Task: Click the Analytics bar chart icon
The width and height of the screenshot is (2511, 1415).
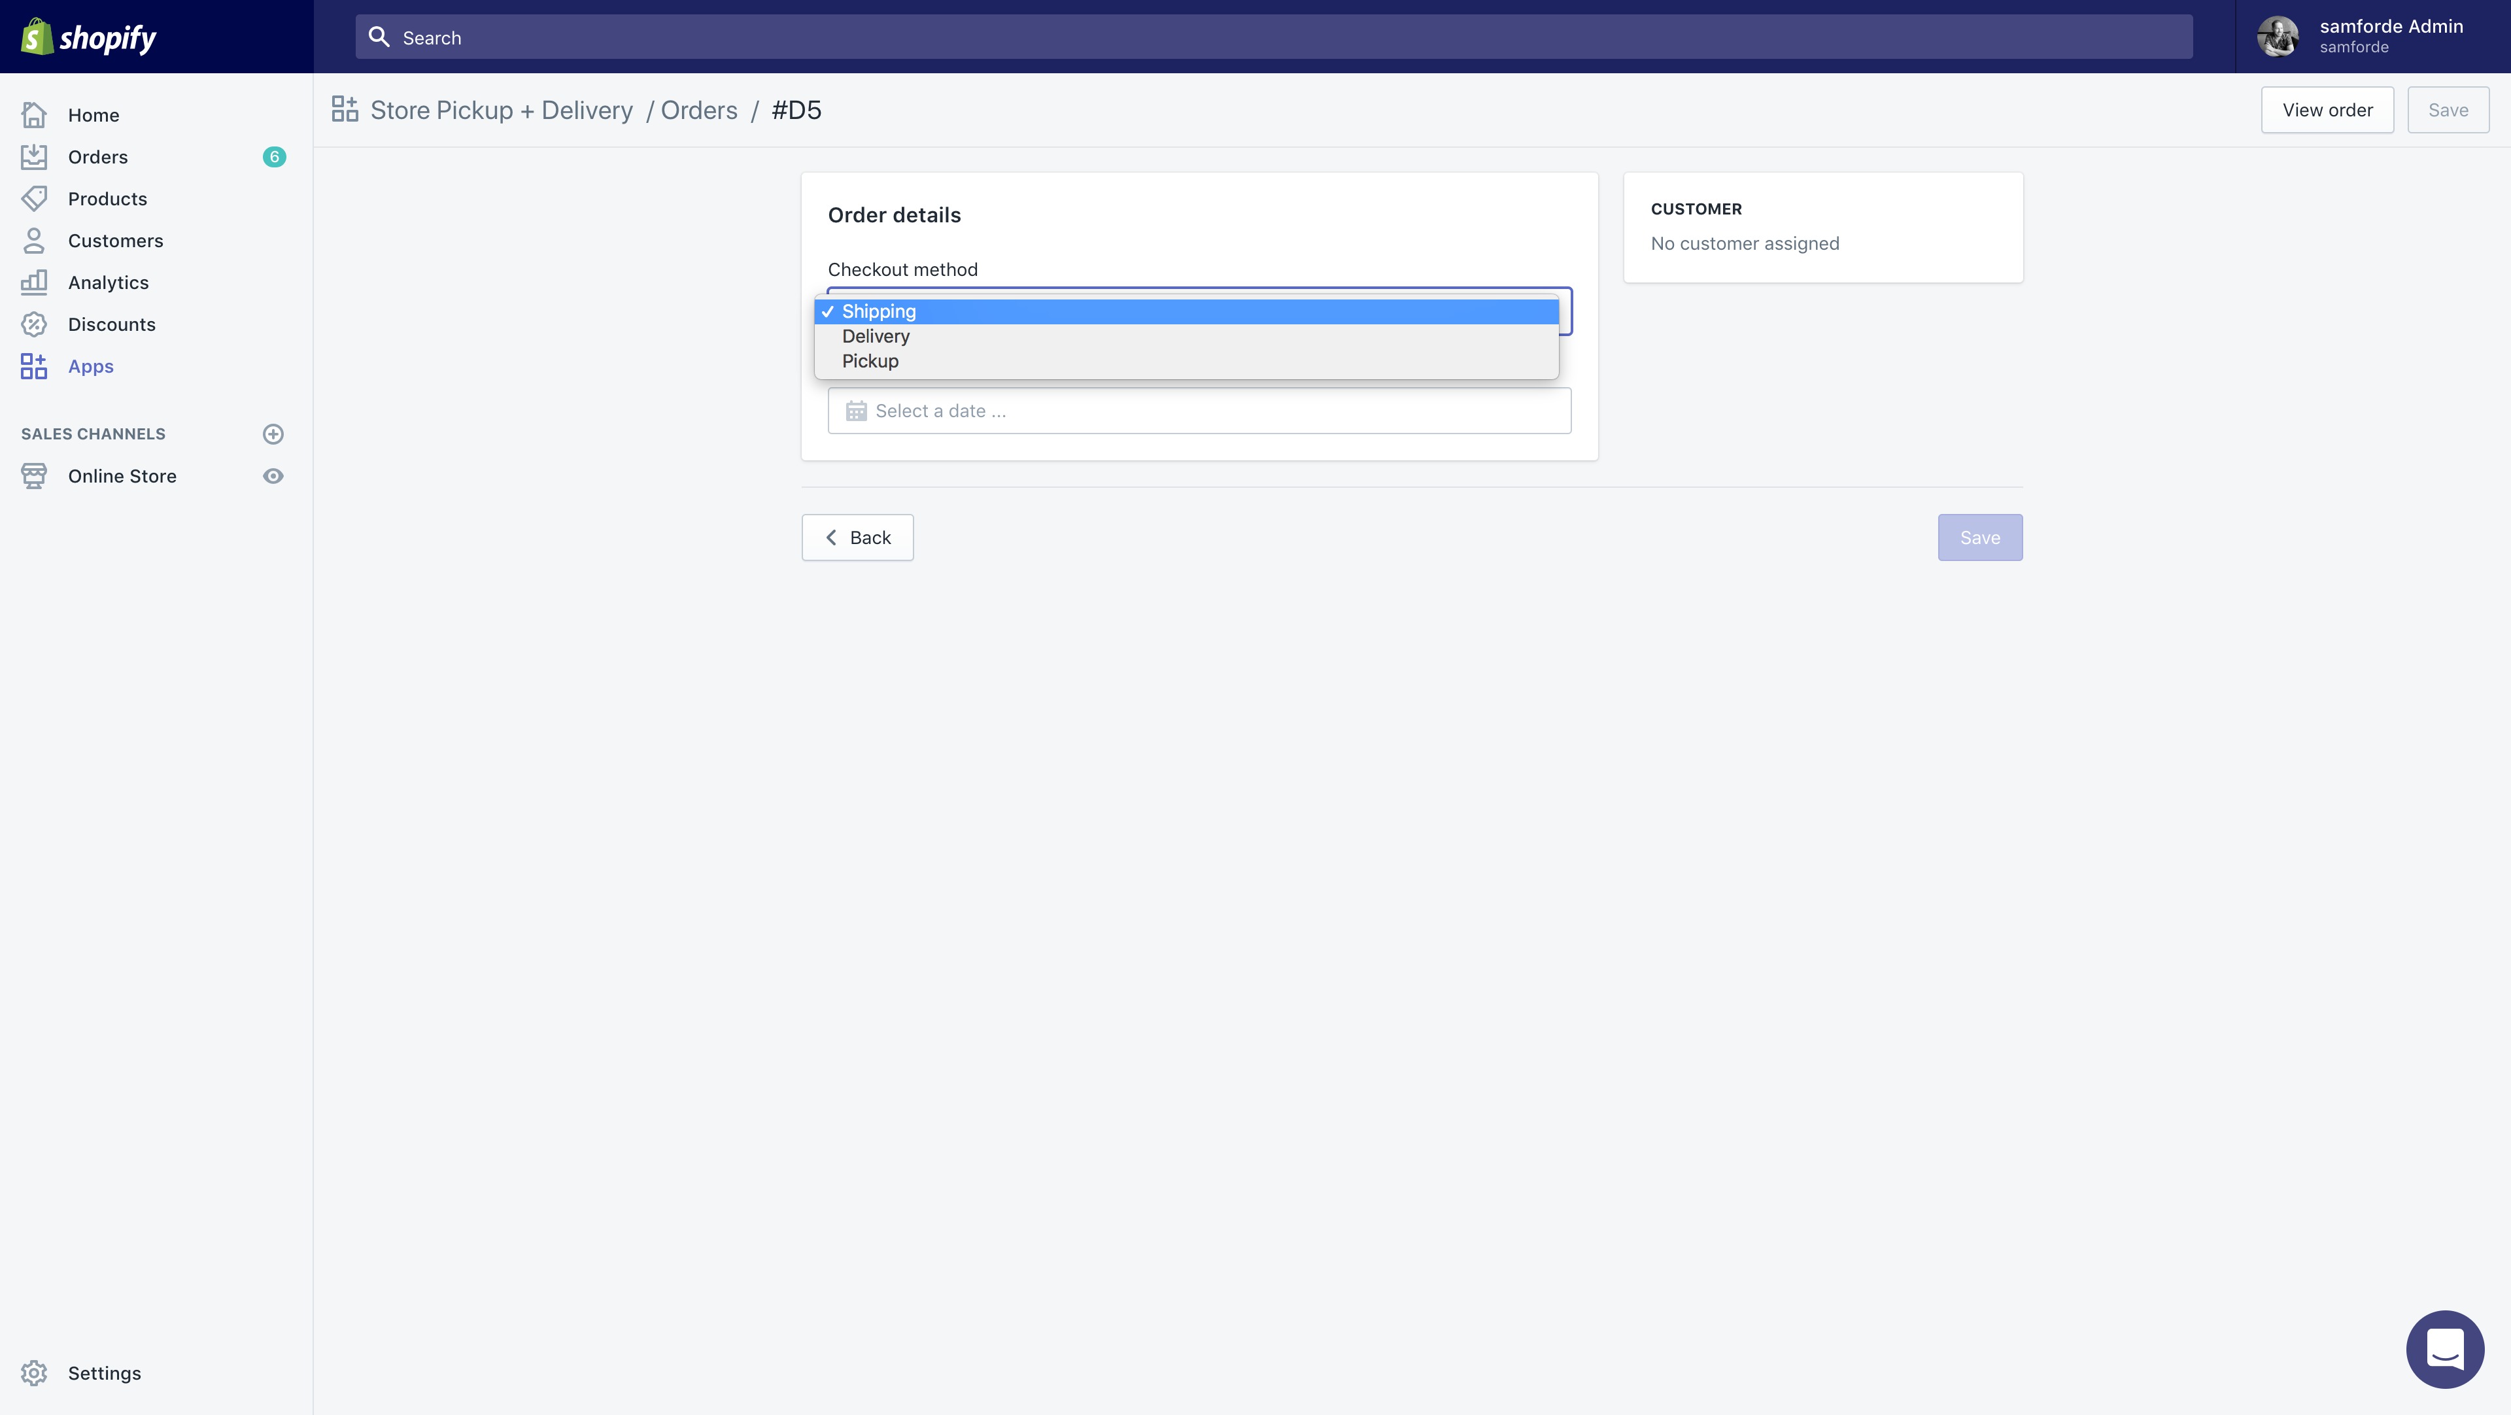Action: (x=34, y=282)
